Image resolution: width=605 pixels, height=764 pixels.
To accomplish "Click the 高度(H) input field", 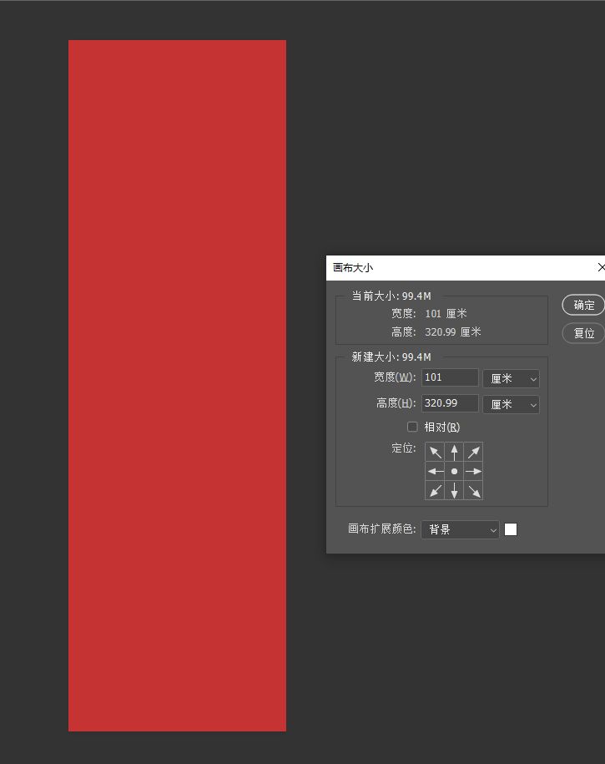I will point(450,403).
